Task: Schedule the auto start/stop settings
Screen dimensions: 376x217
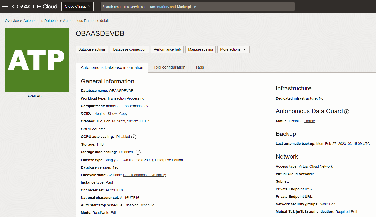Action: (147, 205)
